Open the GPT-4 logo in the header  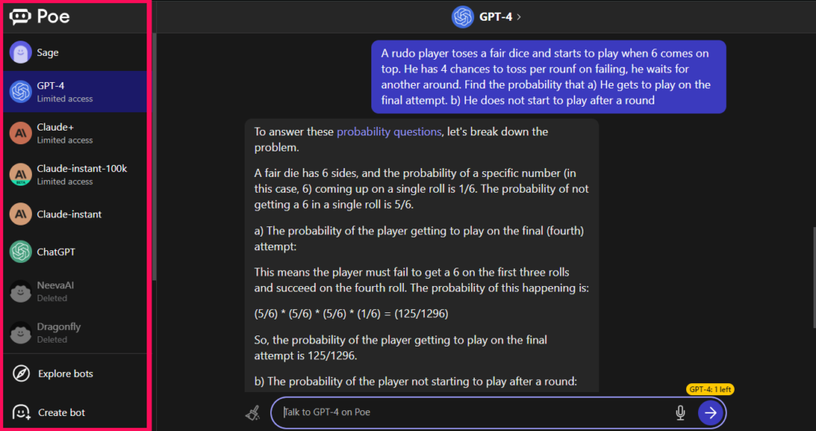point(463,17)
